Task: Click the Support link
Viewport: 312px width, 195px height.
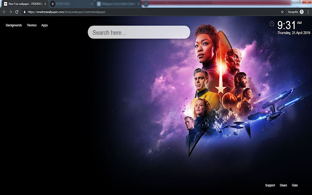Action: pyautogui.click(x=270, y=185)
